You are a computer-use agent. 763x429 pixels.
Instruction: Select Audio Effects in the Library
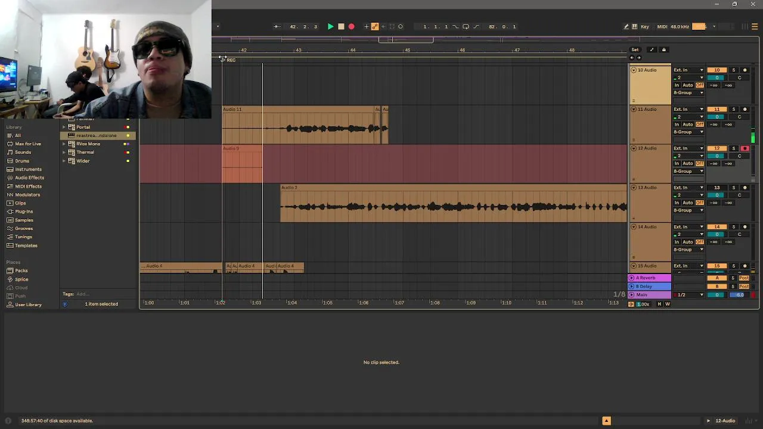(29, 178)
